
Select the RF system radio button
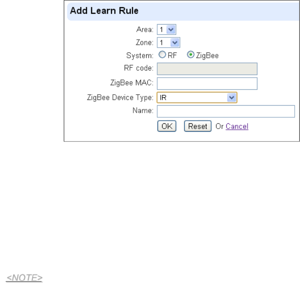click(162, 55)
